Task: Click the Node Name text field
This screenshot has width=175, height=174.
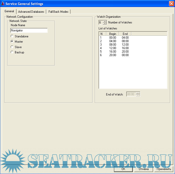Action: 29,30
